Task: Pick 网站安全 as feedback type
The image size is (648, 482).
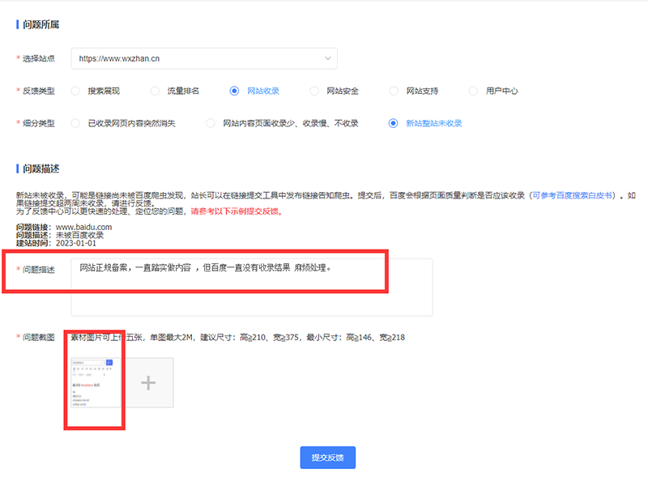Action: point(314,91)
